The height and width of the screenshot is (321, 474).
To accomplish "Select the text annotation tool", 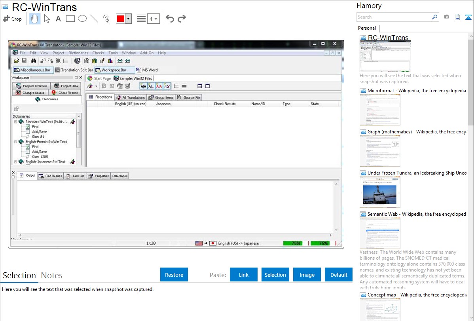I will click(58, 19).
